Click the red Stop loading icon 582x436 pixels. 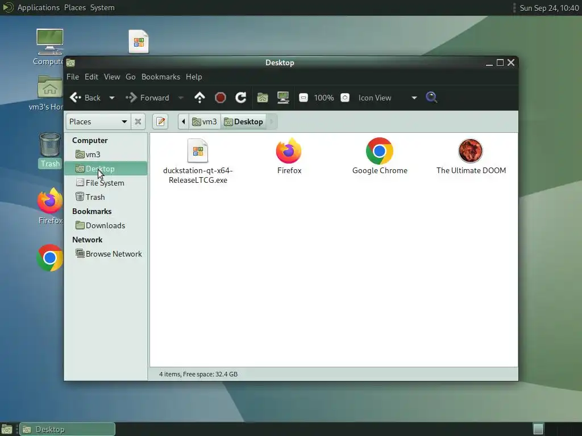(x=221, y=98)
